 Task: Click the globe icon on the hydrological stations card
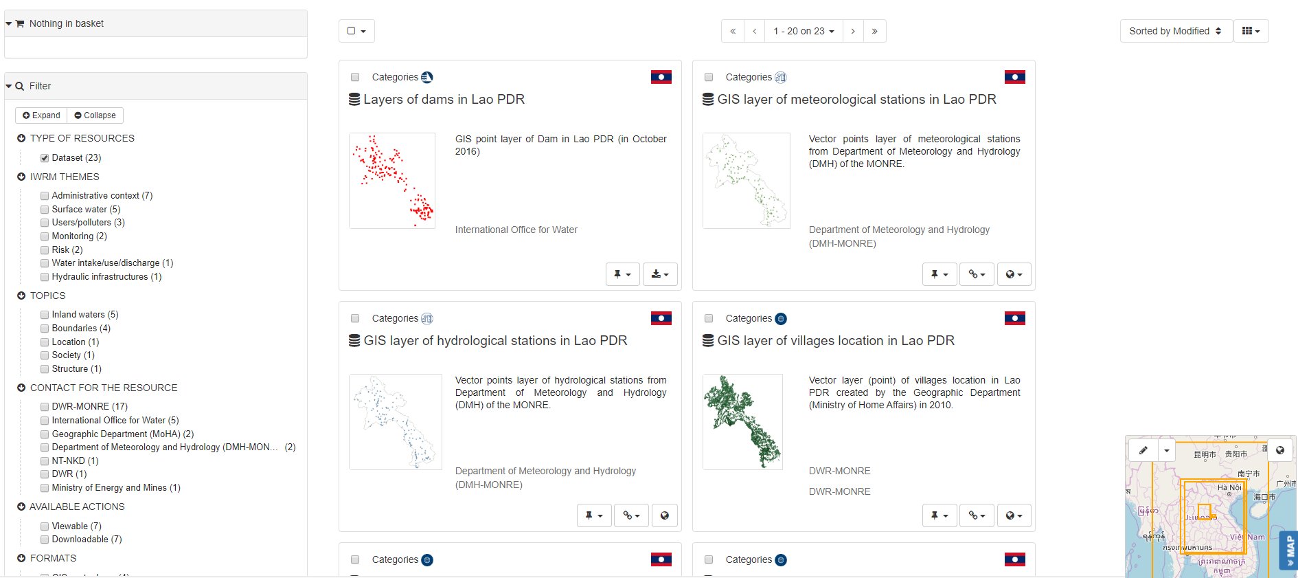pyautogui.click(x=664, y=515)
